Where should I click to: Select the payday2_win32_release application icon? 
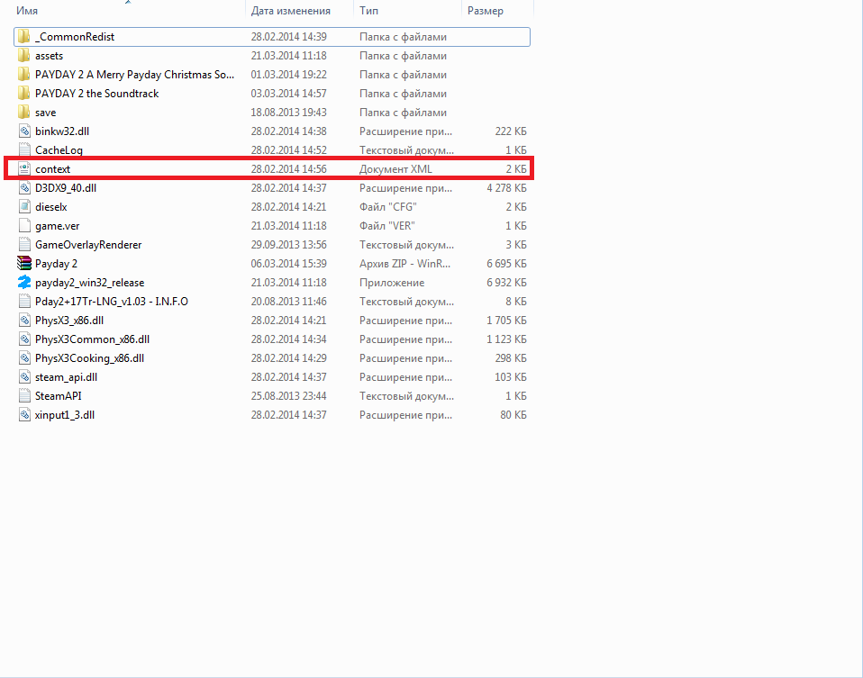pos(24,283)
